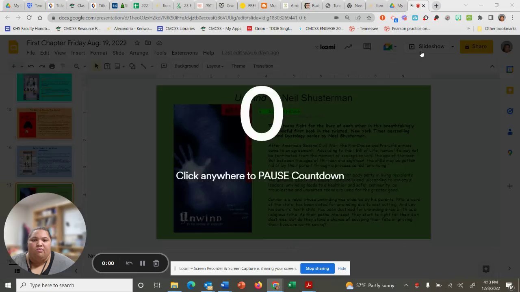Select the Text box tool
The height and width of the screenshot is (292, 520).
(x=107, y=66)
